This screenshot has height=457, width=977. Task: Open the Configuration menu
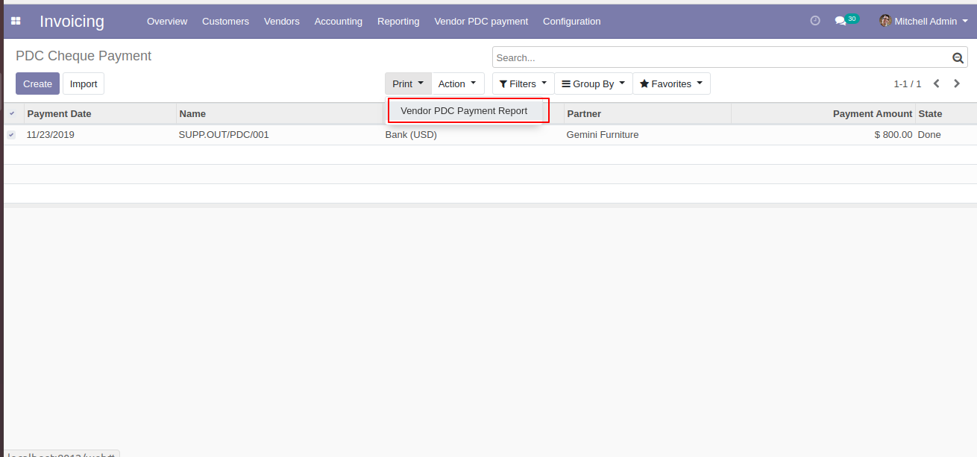coord(572,21)
